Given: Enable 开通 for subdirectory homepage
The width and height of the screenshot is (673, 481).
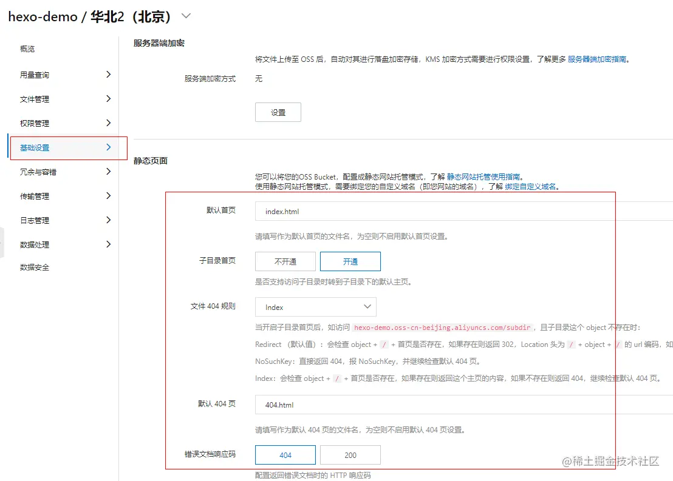Looking at the screenshot, I should 350,261.
